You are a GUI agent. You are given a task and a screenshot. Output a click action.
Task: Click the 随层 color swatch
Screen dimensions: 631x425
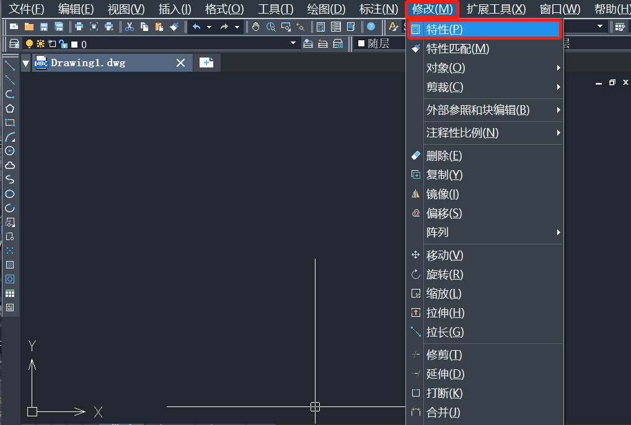pos(361,44)
